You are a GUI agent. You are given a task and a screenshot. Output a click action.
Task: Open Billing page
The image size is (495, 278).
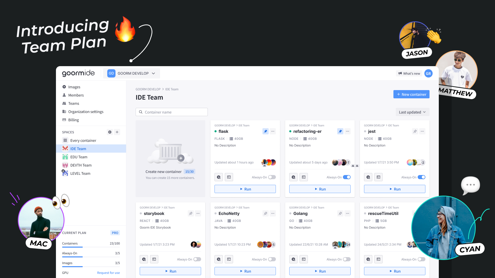(x=91, y=120)
